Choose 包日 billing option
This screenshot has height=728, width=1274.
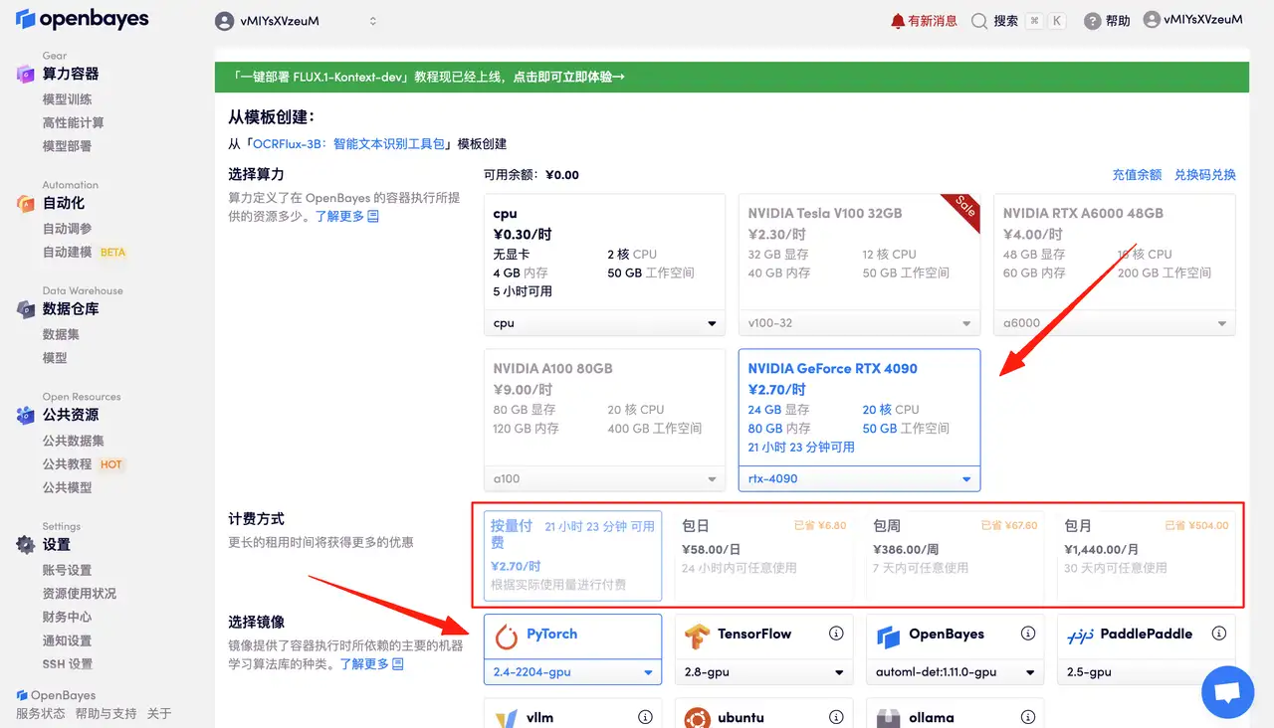click(x=763, y=555)
